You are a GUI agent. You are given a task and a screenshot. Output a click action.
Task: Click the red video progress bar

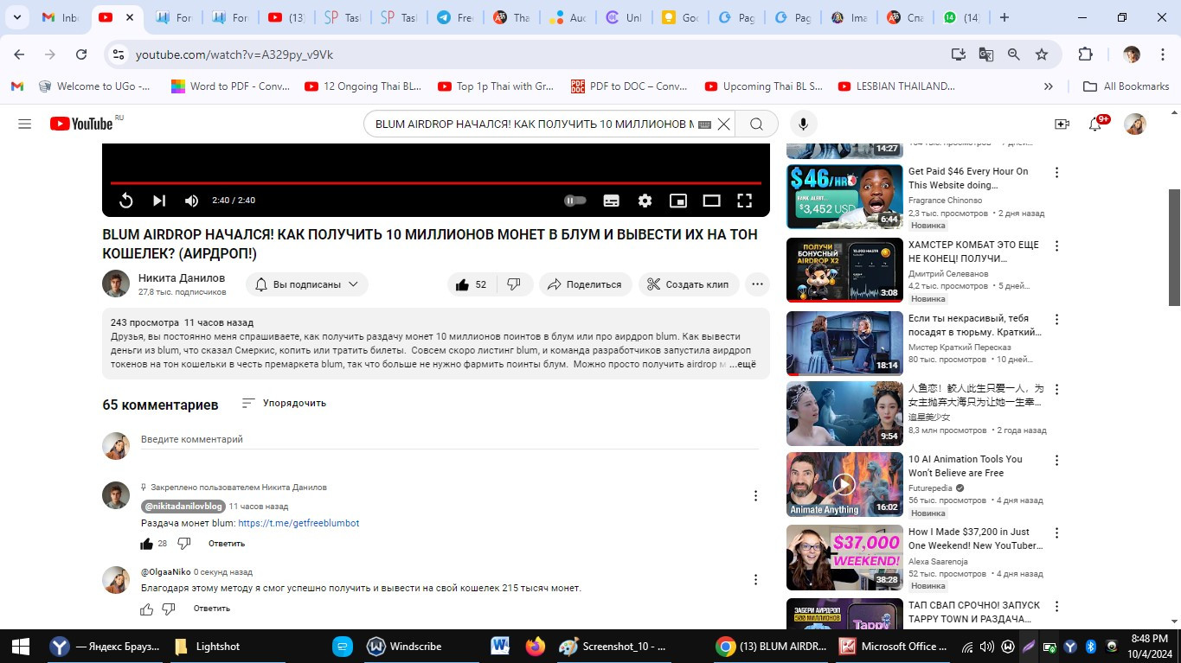pos(436,183)
